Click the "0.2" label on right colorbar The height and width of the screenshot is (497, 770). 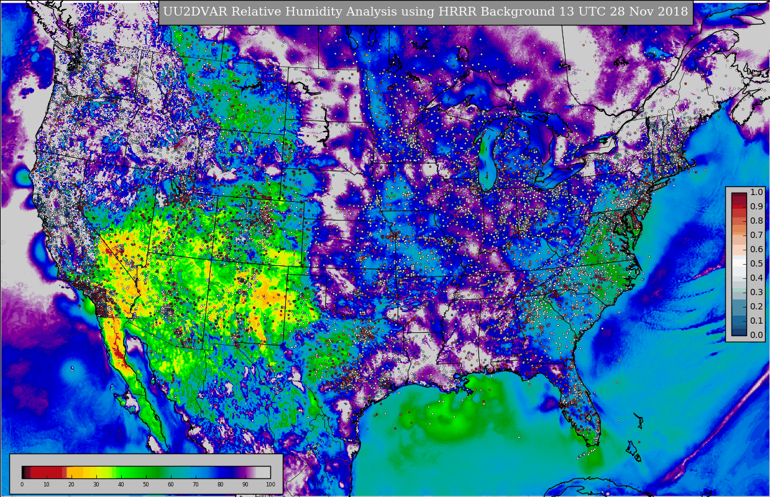[x=756, y=306]
